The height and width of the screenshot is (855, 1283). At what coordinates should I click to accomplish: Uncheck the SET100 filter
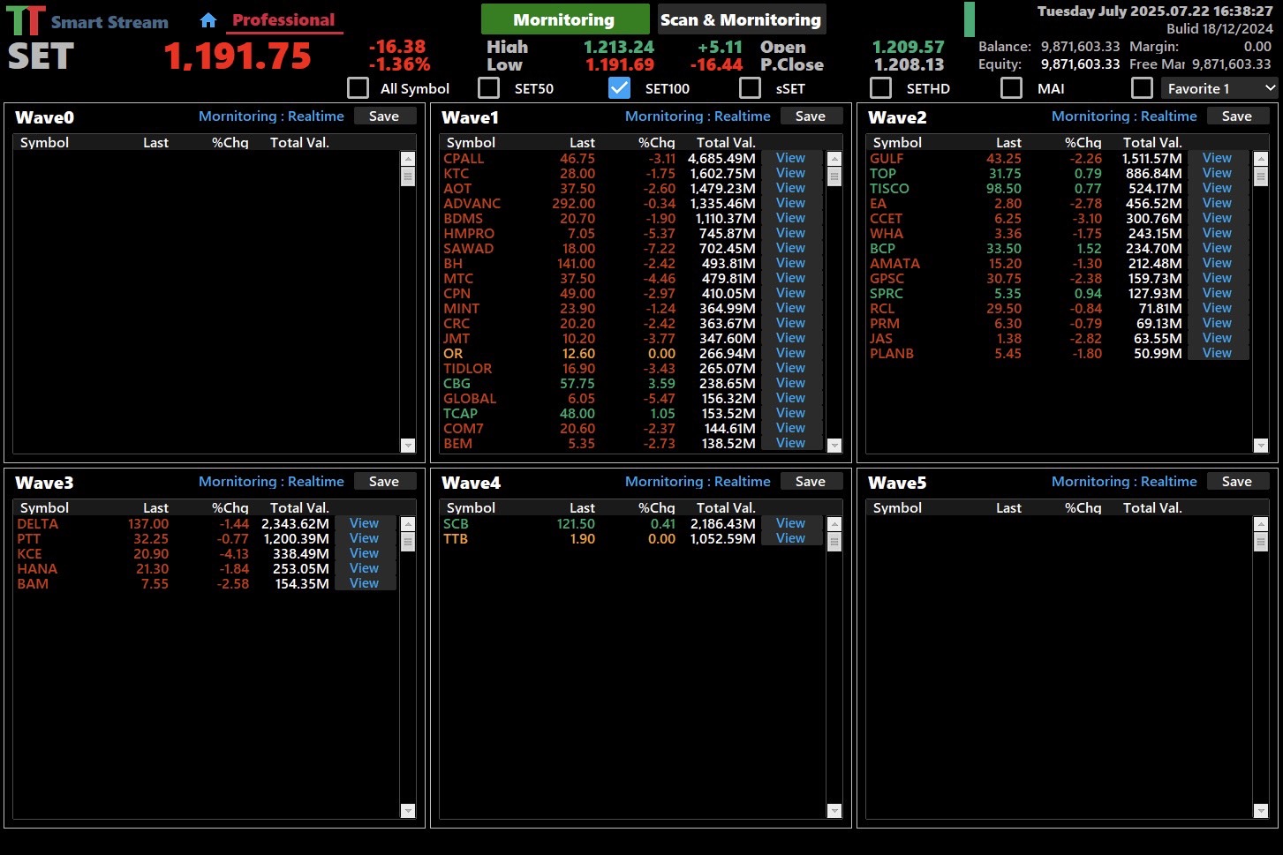[619, 88]
